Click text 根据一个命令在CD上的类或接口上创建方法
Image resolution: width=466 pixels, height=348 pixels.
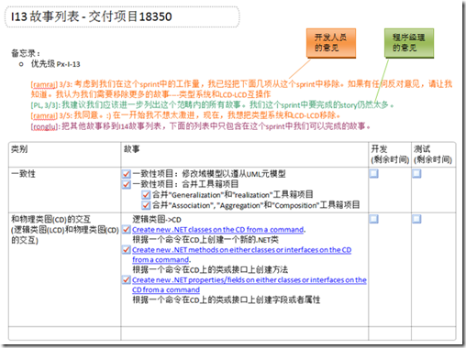coord(210,269)
